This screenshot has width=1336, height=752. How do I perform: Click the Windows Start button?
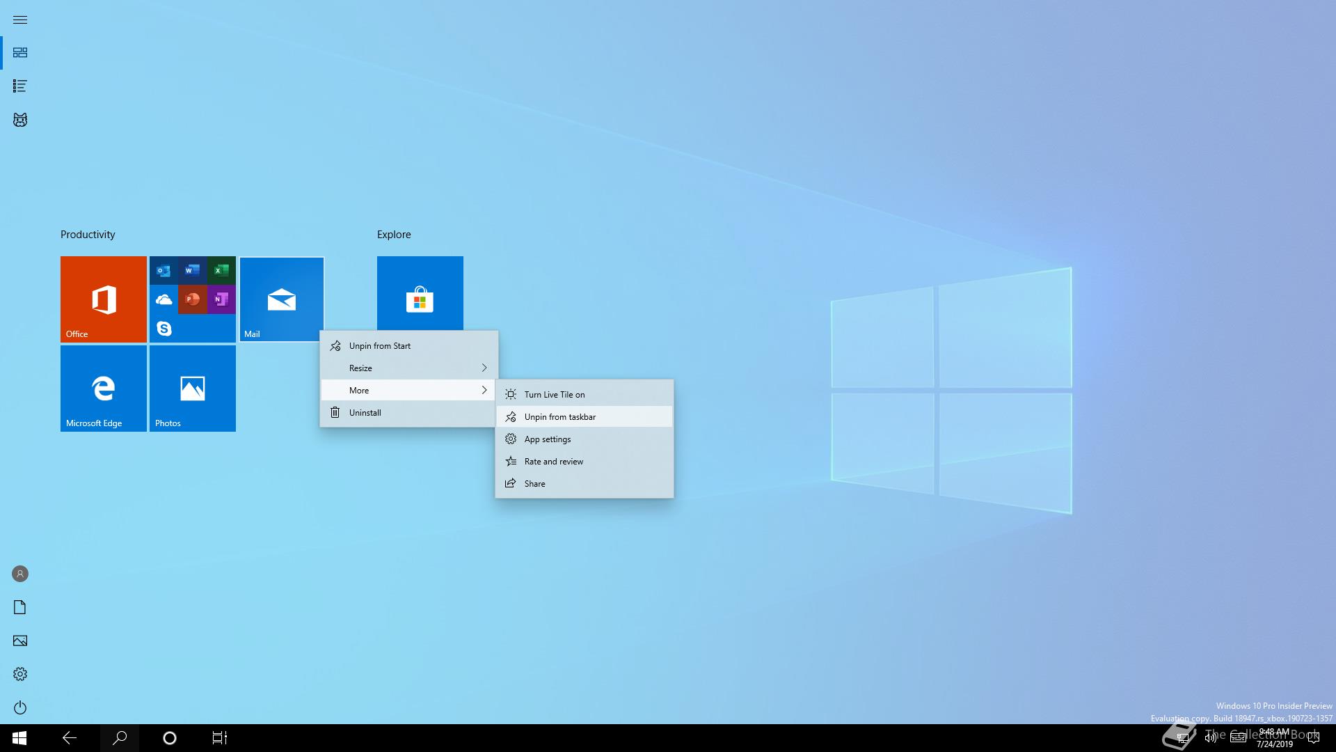[19, 738]
